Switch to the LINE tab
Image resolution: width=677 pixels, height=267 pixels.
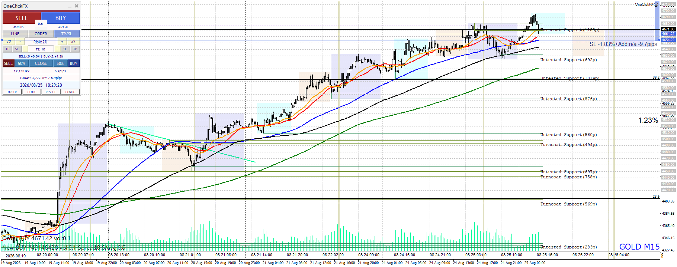coord(15,34)
